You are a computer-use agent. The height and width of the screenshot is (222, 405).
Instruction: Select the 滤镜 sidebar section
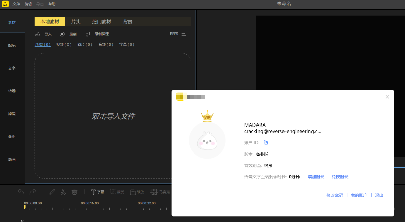click(x=12, y=114)
